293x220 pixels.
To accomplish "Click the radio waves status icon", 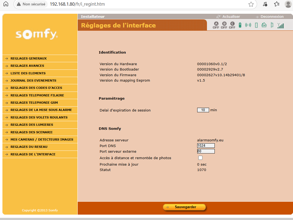I will click(248, 25).
